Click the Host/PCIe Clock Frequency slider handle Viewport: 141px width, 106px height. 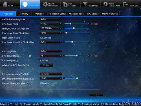(x=74, y=28)
